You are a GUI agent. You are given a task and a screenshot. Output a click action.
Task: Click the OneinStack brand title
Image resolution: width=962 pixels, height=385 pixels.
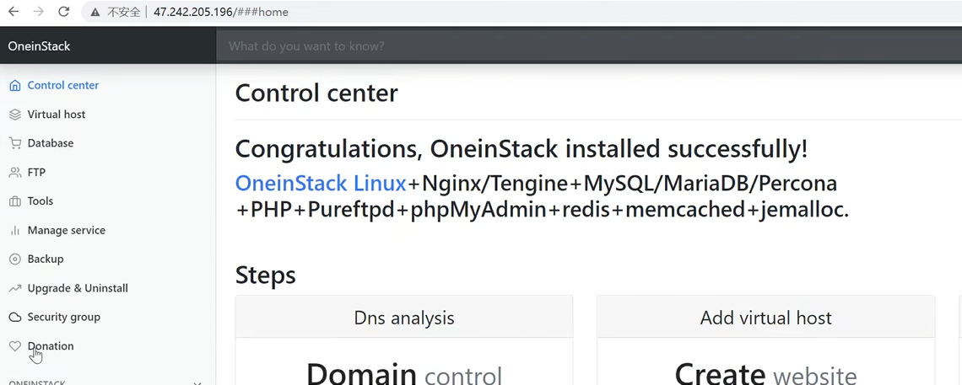[39, 46]
